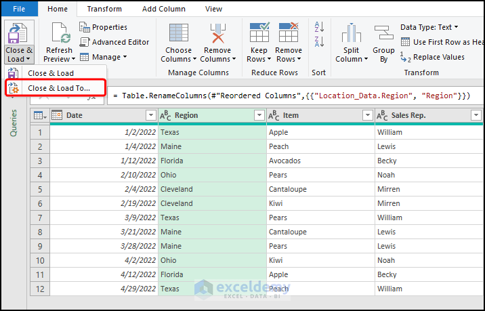Open the Date column filter dropdown
This screenshot has width=485, height=311.
[x=150, y=115]
